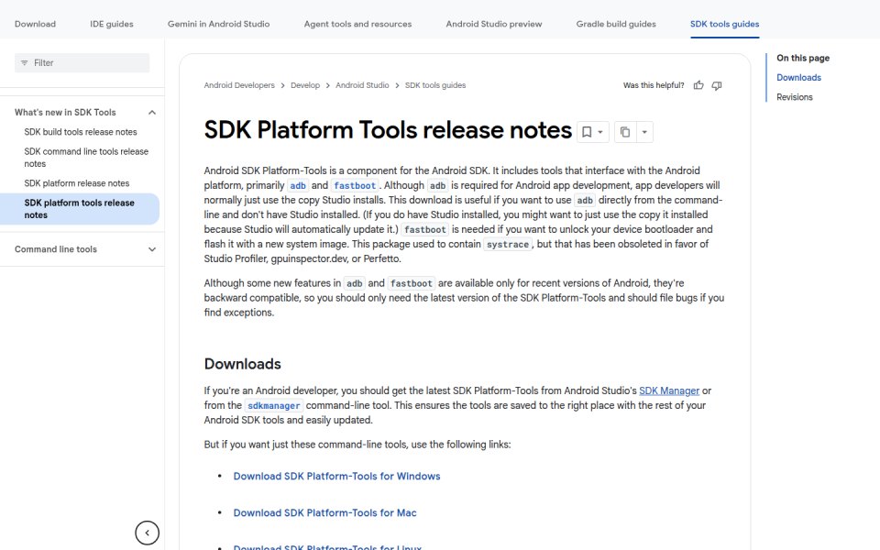This screenshot has height=550, width=880.
Task: Open Agent tools and resources tab
Action: click(x=357, y=24)
